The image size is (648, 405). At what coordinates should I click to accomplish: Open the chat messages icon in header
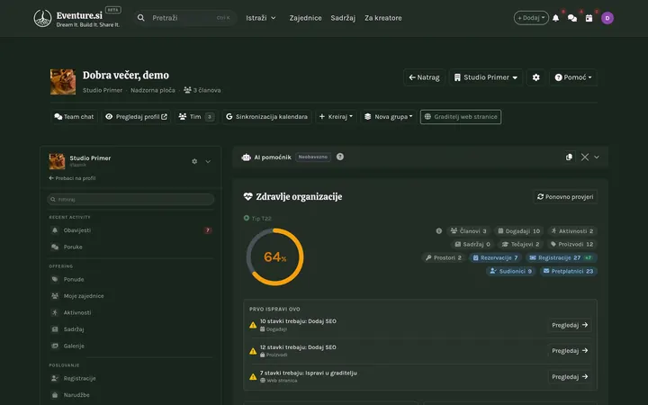[x=572, y=18]
